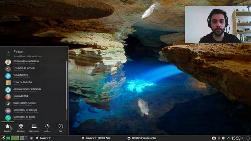This screenshot has height=141, width=251.
Task: Click the 15:53 clock
Action: [236, 138]
